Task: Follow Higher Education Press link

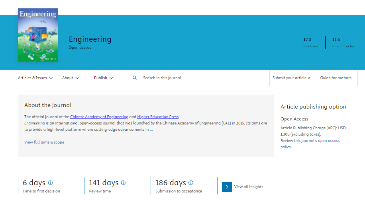Action: click(158, 117)
